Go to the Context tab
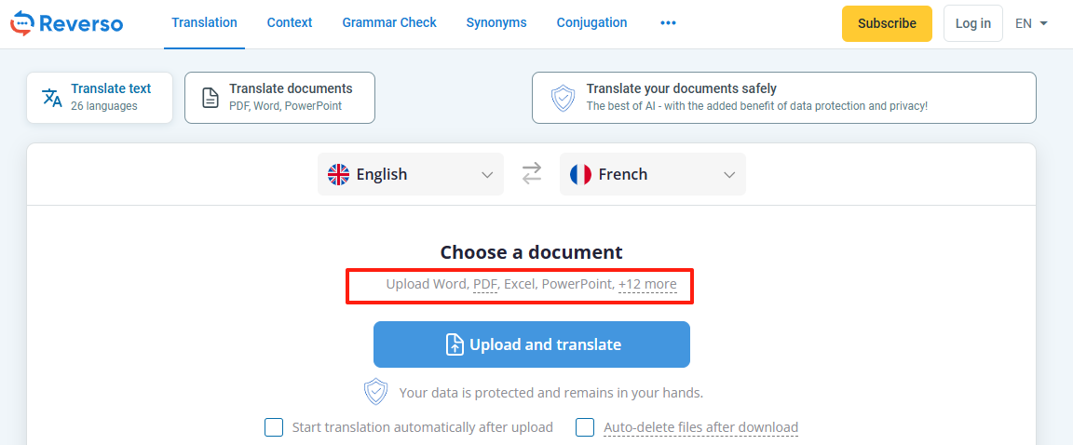Image resolution: width=1073 pixels, height=445 pixels. point(290,22)
